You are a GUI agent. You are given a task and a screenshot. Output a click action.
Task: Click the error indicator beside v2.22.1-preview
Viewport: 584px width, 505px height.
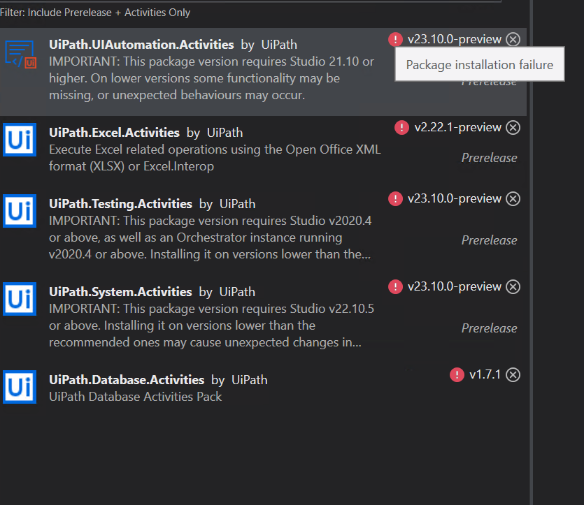click(401, 127)
